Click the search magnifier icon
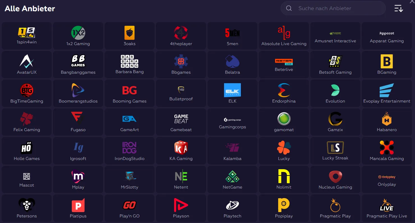 pos(289,8)
